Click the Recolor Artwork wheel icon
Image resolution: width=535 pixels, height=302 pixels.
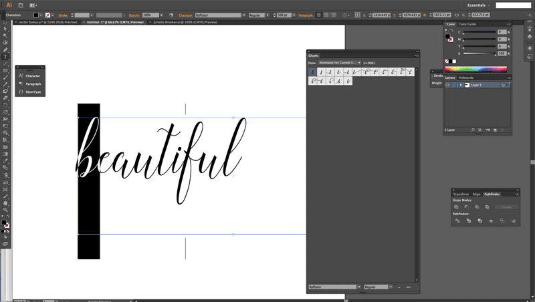coord(171,15)
